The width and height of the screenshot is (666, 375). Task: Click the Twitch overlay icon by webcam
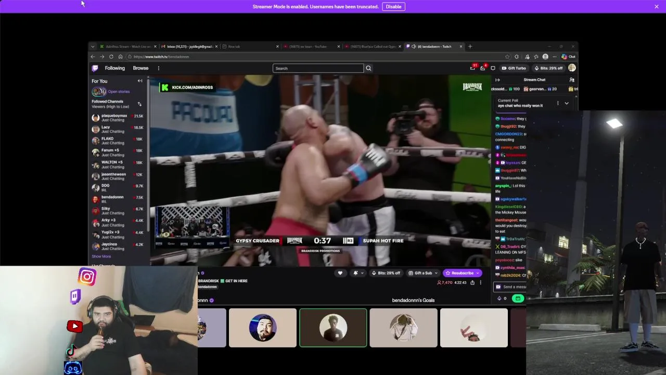pos(75,297)
